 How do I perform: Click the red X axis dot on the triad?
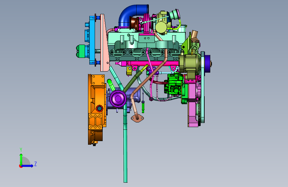pyautogui.click(x=21, y=166)
